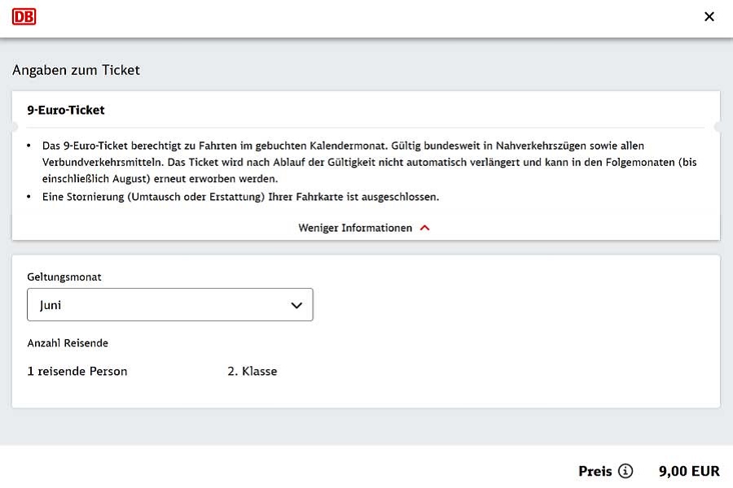733x488 pixels.
Task: Click the Weniger Informationen link
Action: click(355, 228)
